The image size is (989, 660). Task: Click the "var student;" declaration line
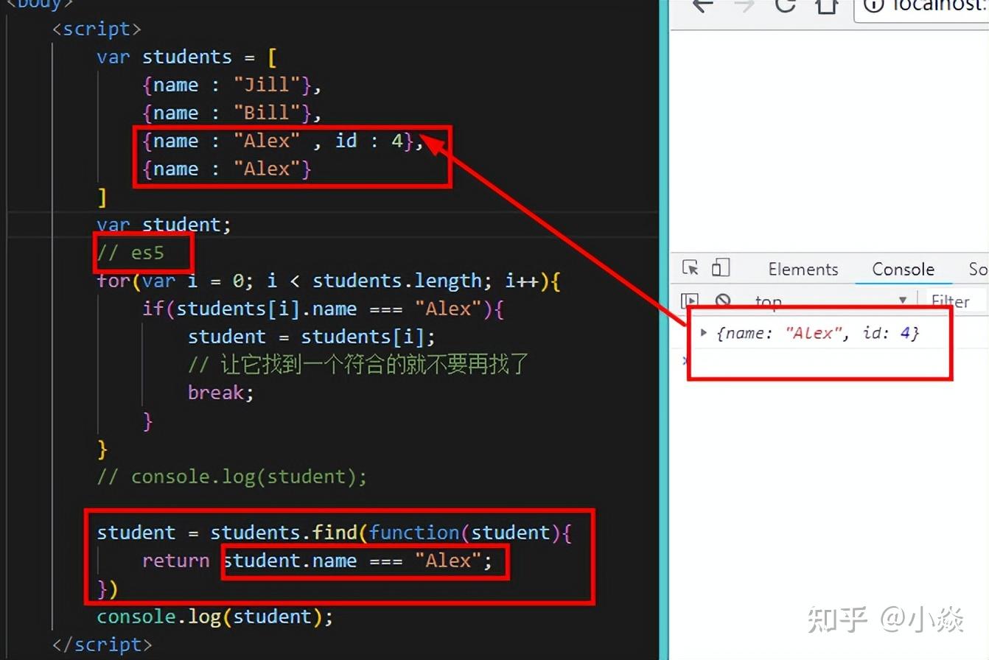(x=164, y=225)
